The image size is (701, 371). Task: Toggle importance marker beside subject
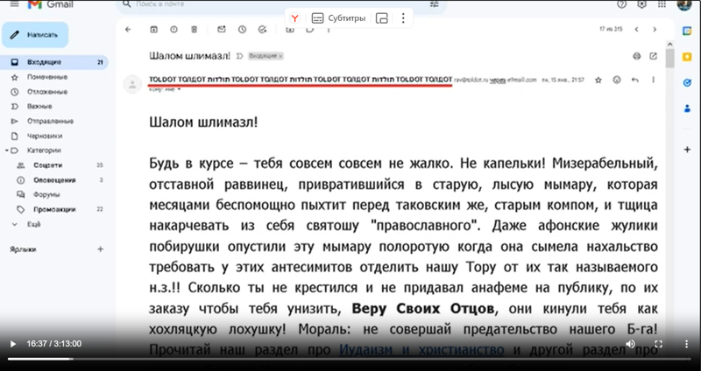coord(239,56)
